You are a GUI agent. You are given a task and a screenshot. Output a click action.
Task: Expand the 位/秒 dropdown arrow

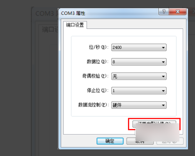(x=163, y=48)
